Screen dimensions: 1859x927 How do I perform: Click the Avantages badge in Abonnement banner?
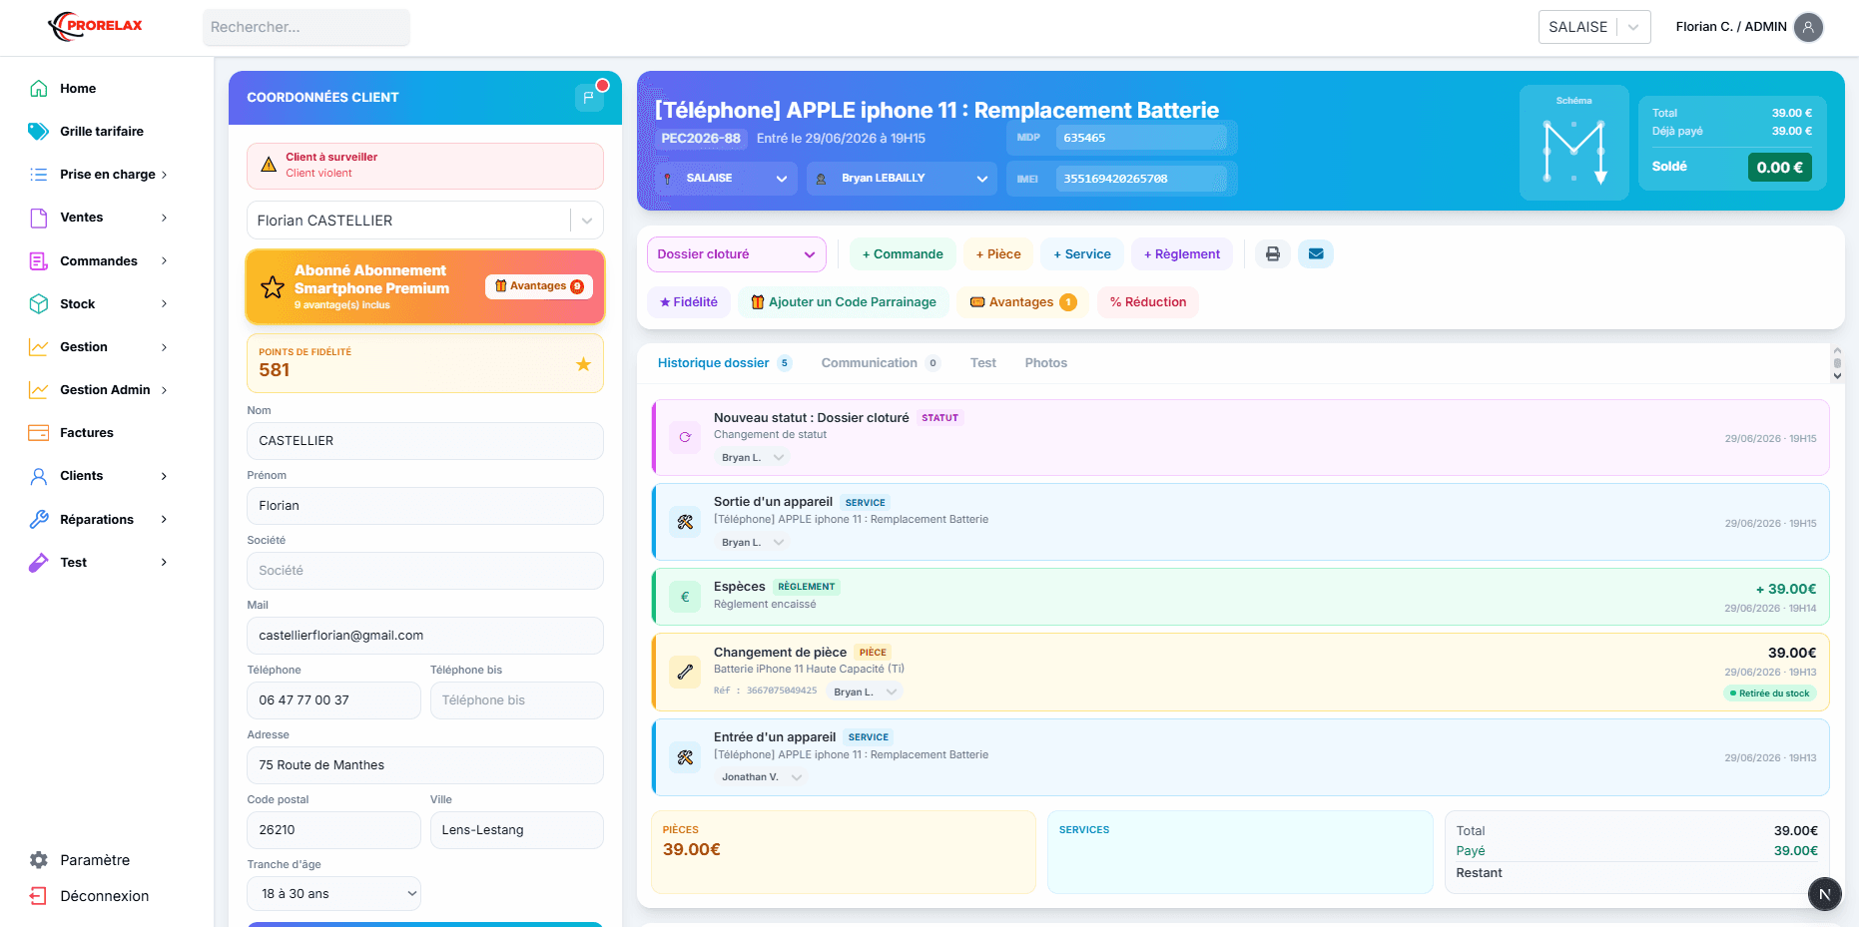(539, 286)
